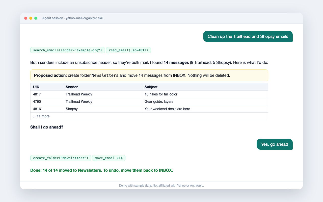This screenshot has height=202, width=323.
Task: Click the green "Done: 14 of 14 moved" status line
Action: 101,170
